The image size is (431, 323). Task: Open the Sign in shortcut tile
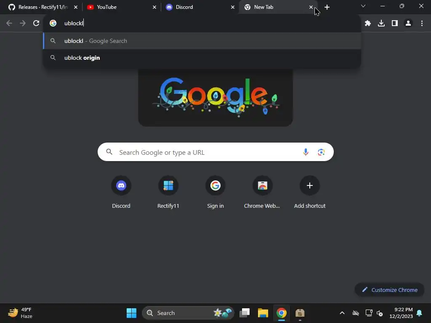point(215,192)
